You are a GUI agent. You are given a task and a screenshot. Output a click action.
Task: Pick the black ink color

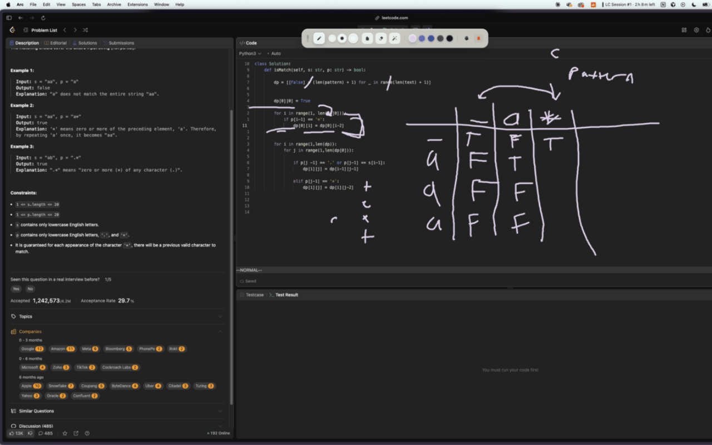pyautogui.click(x=449, y=38)
